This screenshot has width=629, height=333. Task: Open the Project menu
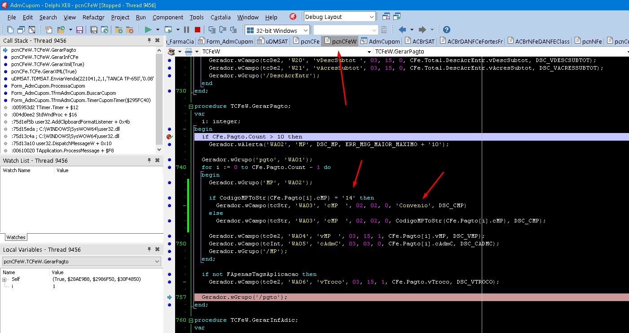pyautogui.click(x=120, y=17)
